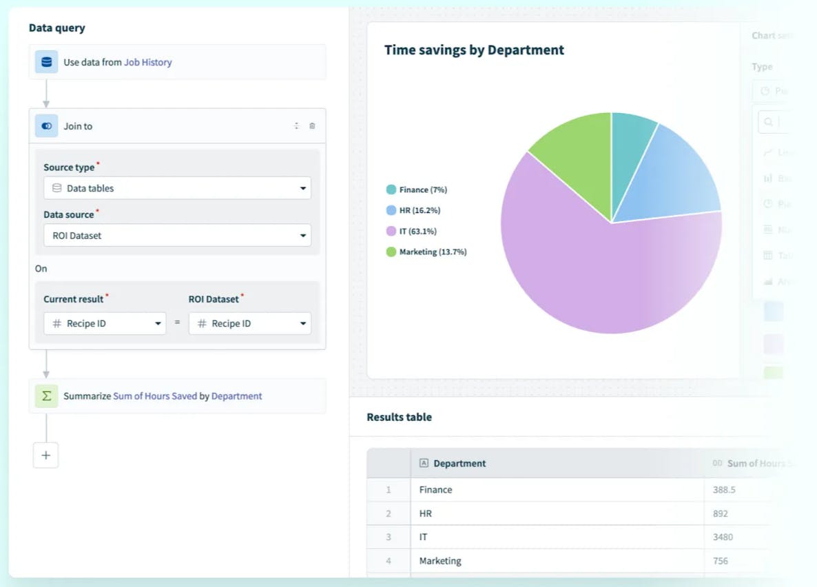Select the Finance row in results table
The width and height of the screenshot is (817, 587).
click(436, 490)
